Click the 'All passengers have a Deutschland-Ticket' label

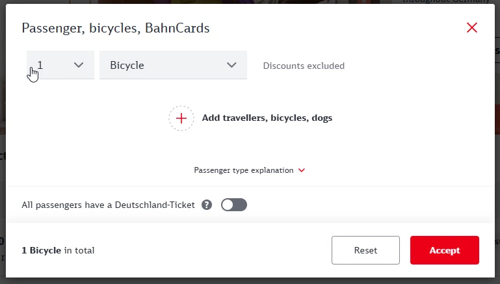click(x=108, y=205)
